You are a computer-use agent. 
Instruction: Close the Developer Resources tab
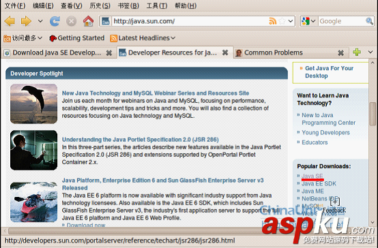(x=225, y=52)
